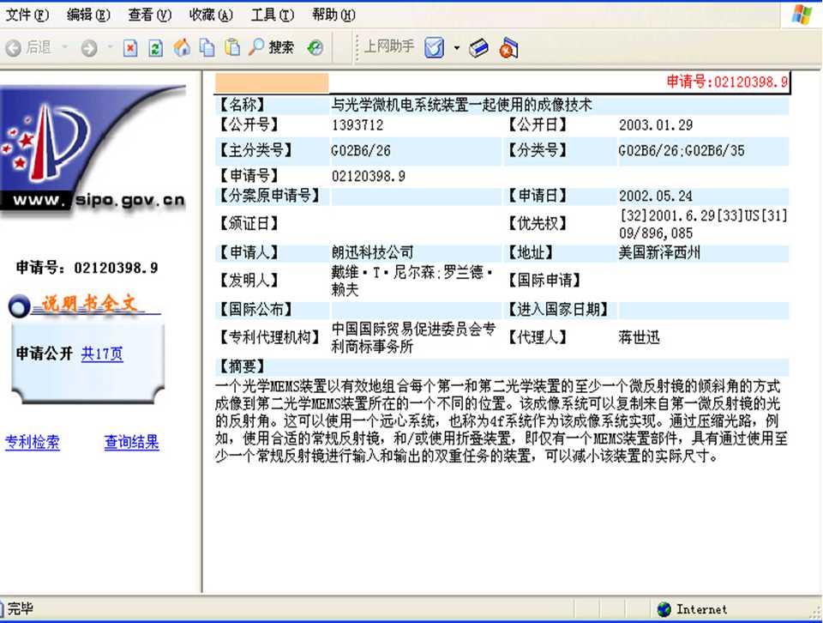The width and height of the screenshot is (823, 623).
Task: Open Search (搜索) magnifier button
Action: pyautogui.click(x=271, y=47)
